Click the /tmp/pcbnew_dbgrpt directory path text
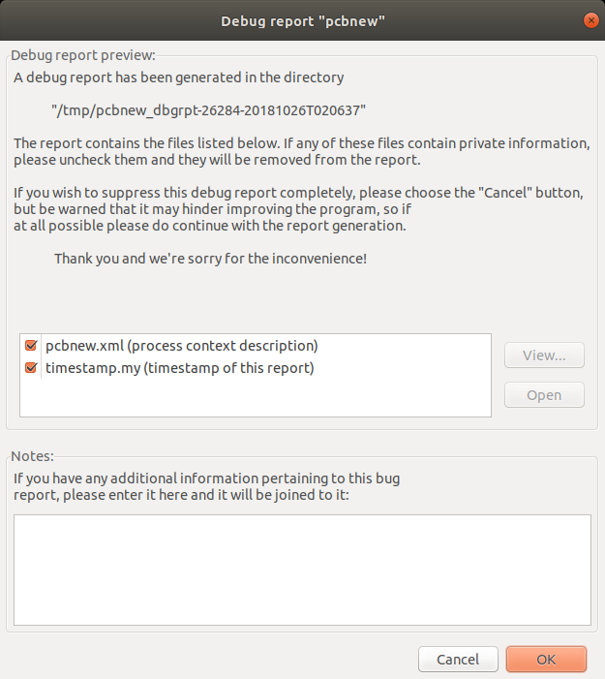This screenshot has height=679, width=605. [208, 110]
